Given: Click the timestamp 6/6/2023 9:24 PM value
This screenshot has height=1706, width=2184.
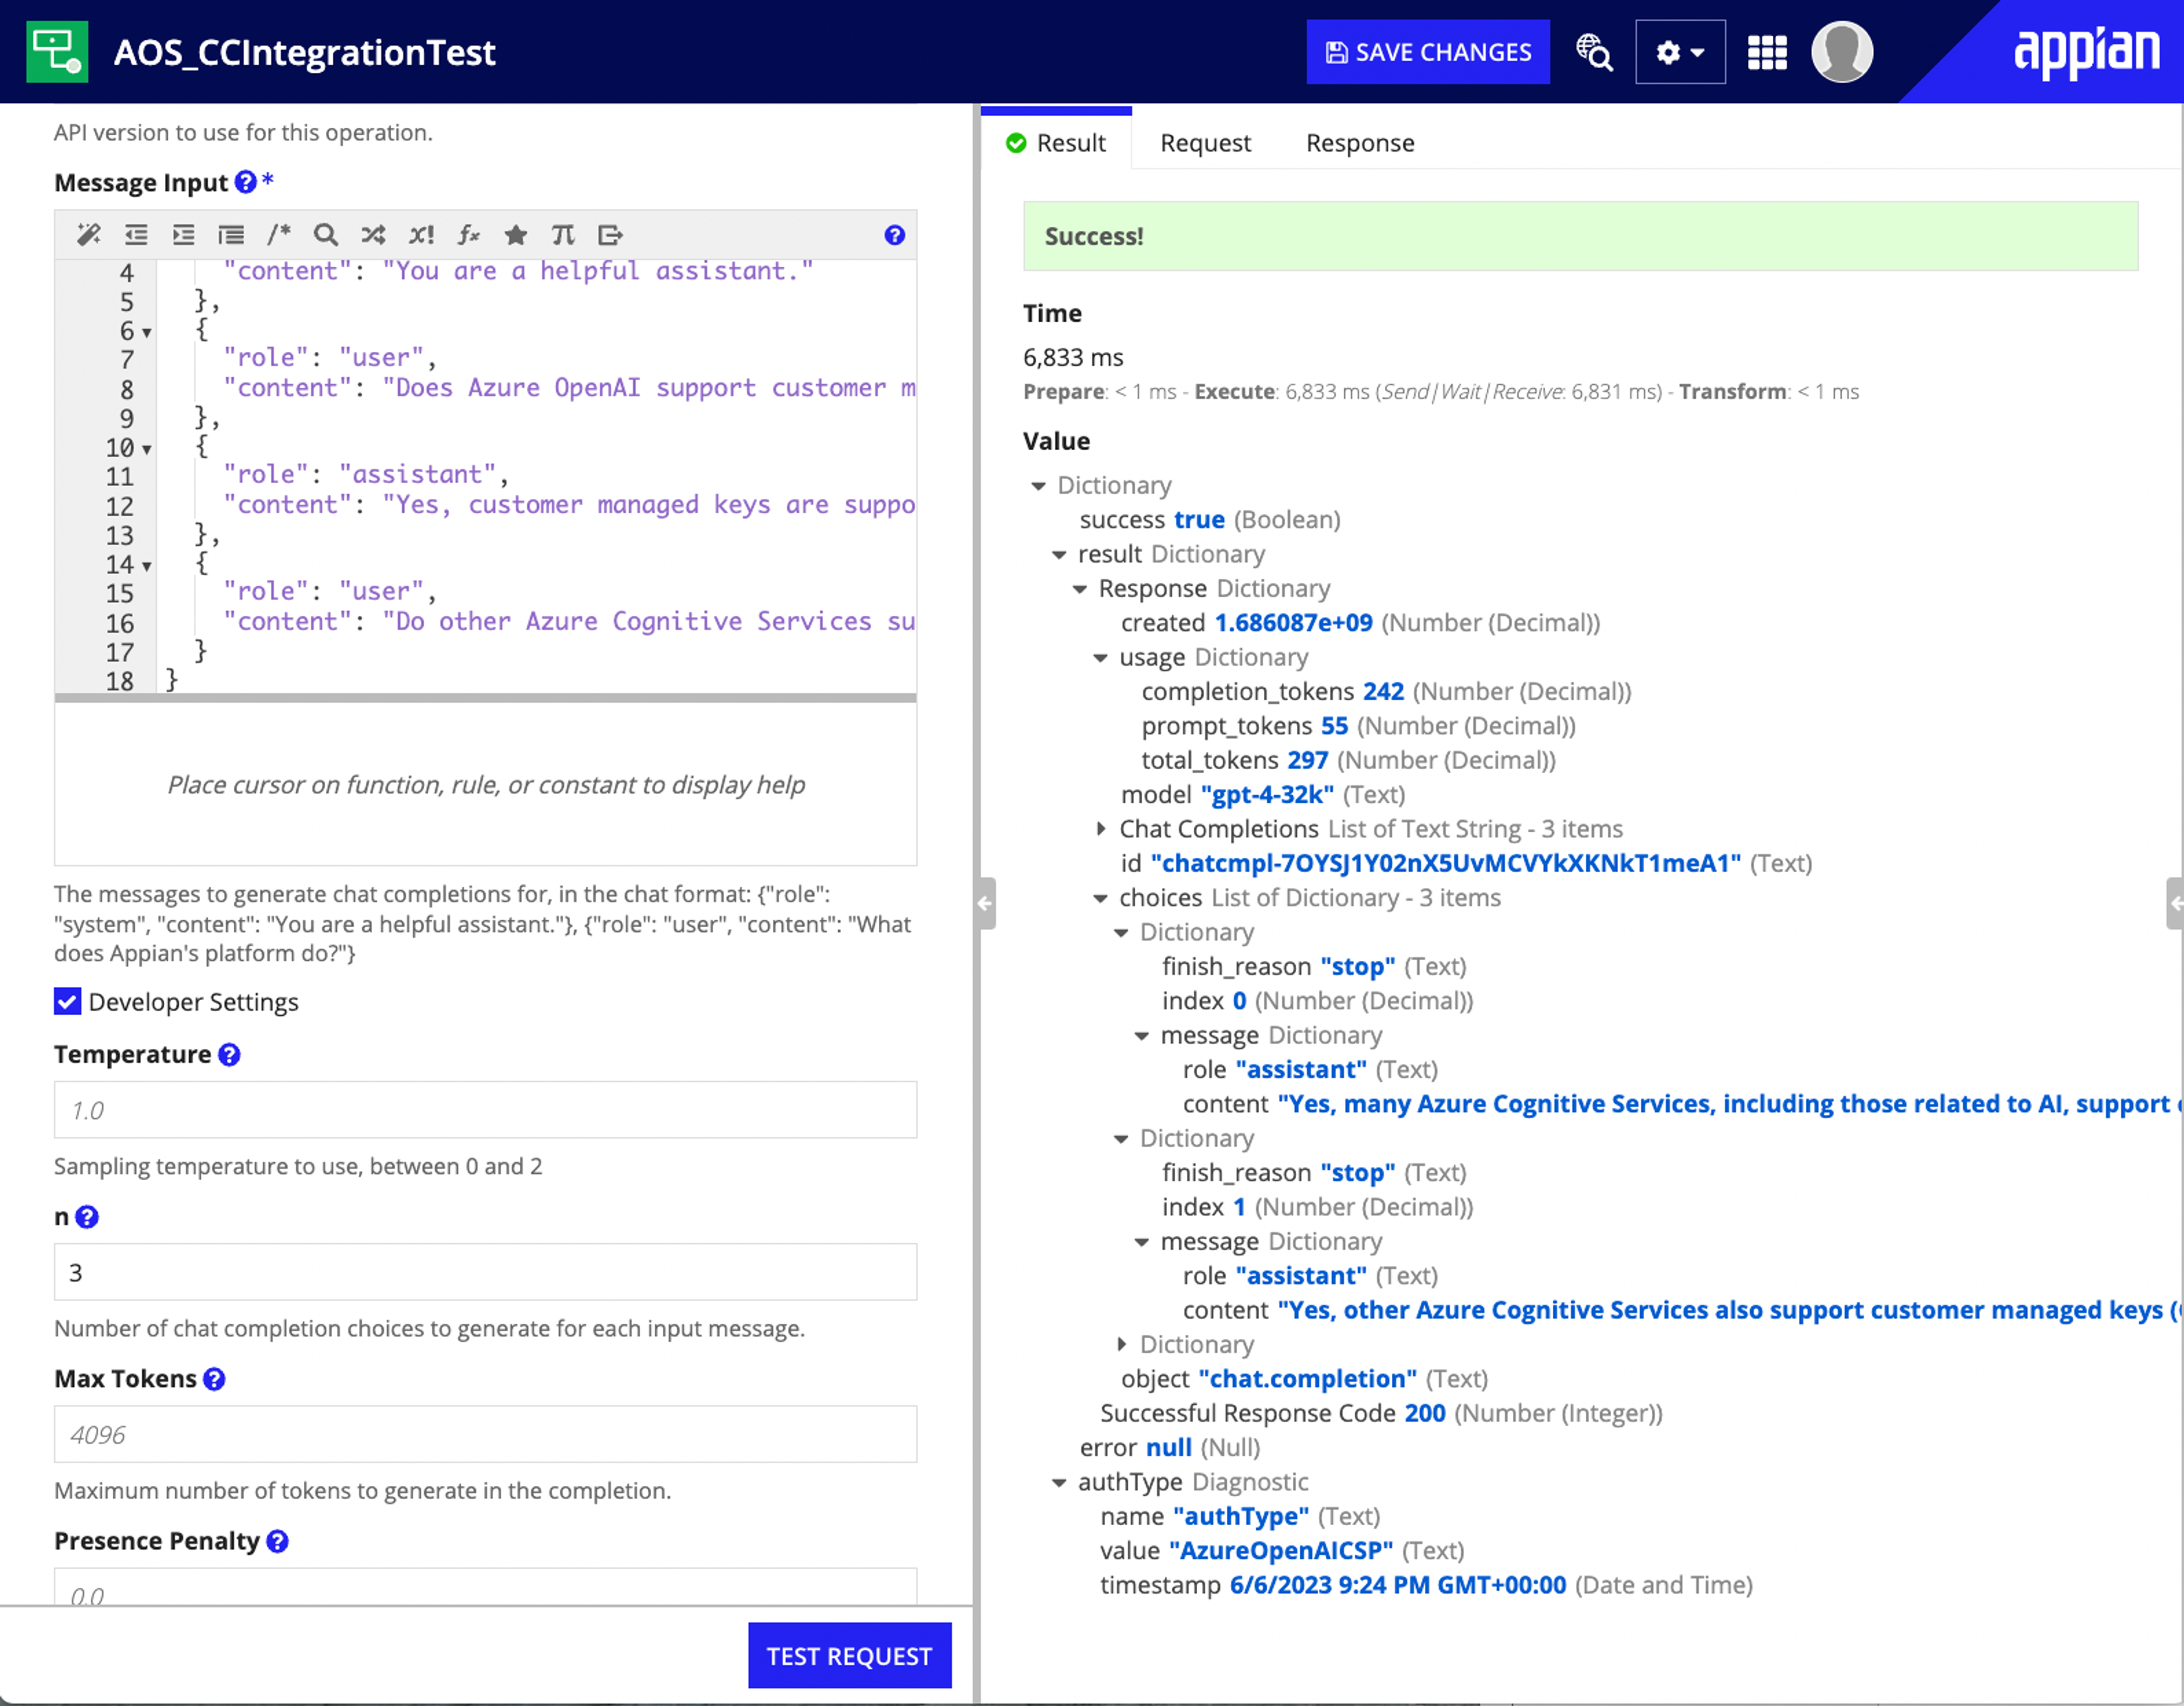Looking at the screenshot, I should click(x=1398, y=1585).
